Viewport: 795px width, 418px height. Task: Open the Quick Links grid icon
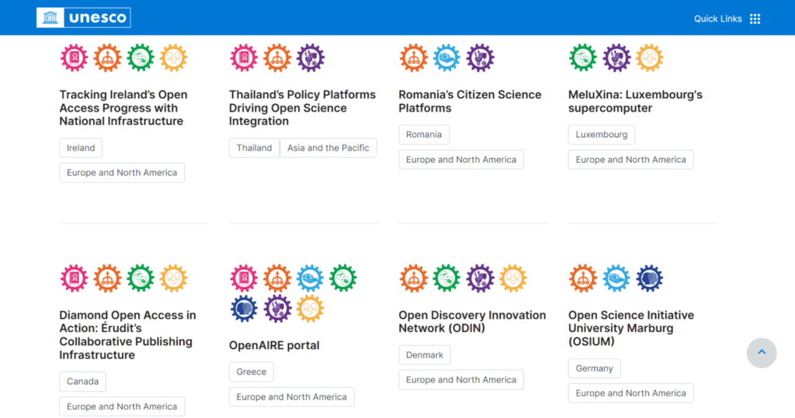(x=755, y=19)
